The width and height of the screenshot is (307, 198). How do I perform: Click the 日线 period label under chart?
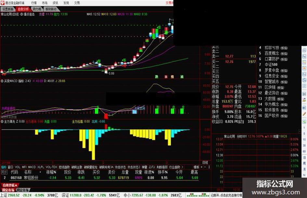pos(205,162)
